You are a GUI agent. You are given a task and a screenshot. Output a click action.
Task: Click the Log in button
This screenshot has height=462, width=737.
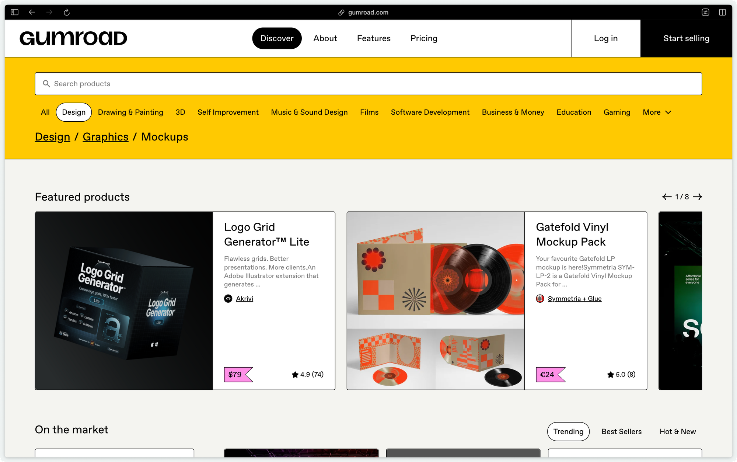pos(606,38)
